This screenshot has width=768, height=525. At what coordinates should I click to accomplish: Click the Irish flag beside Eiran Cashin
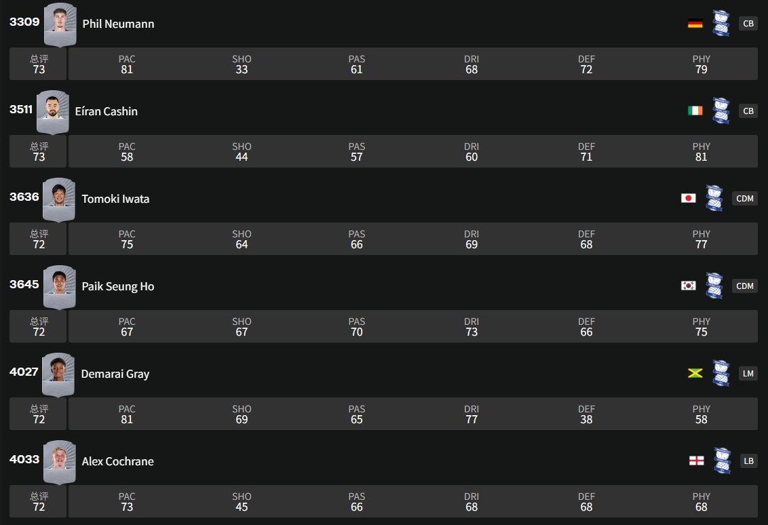pyautogui.click(x=695, y=111)
